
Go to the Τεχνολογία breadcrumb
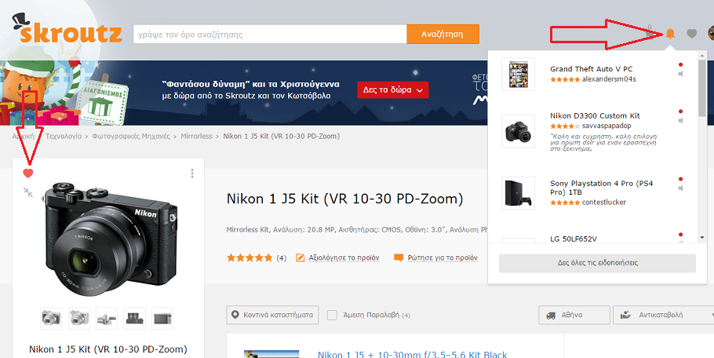pyautogui.click(x=64, y=136)
